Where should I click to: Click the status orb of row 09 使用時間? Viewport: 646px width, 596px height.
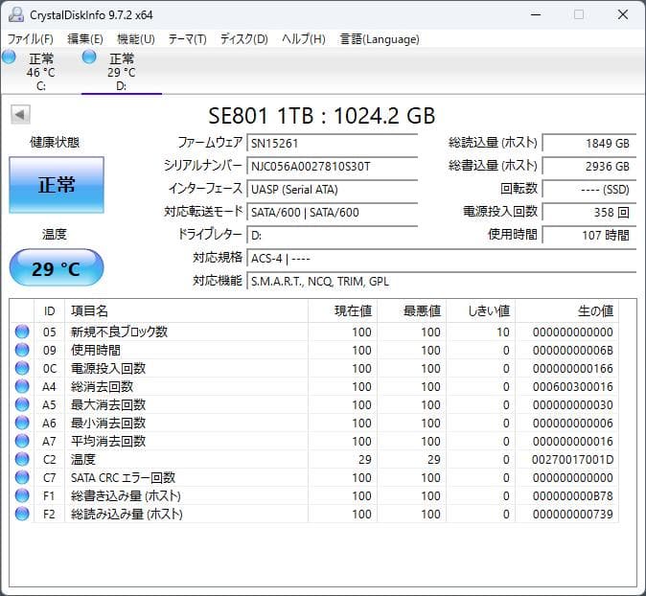(x=22, y=350)
